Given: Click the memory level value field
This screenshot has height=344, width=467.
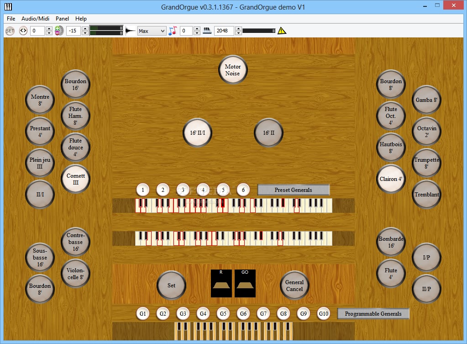Looking at the screenshot, I should (x=37, y=31).
